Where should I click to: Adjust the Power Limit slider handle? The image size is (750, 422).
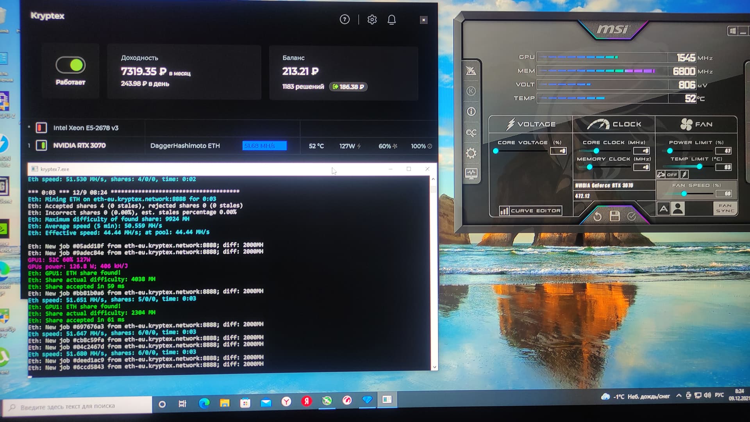(x=670, y=151)
